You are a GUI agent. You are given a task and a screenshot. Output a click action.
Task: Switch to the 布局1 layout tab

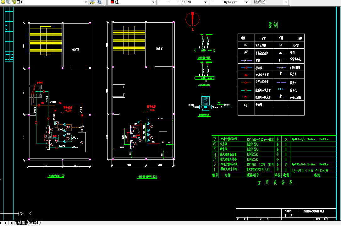pyautogui.click(x=34, y=223)
